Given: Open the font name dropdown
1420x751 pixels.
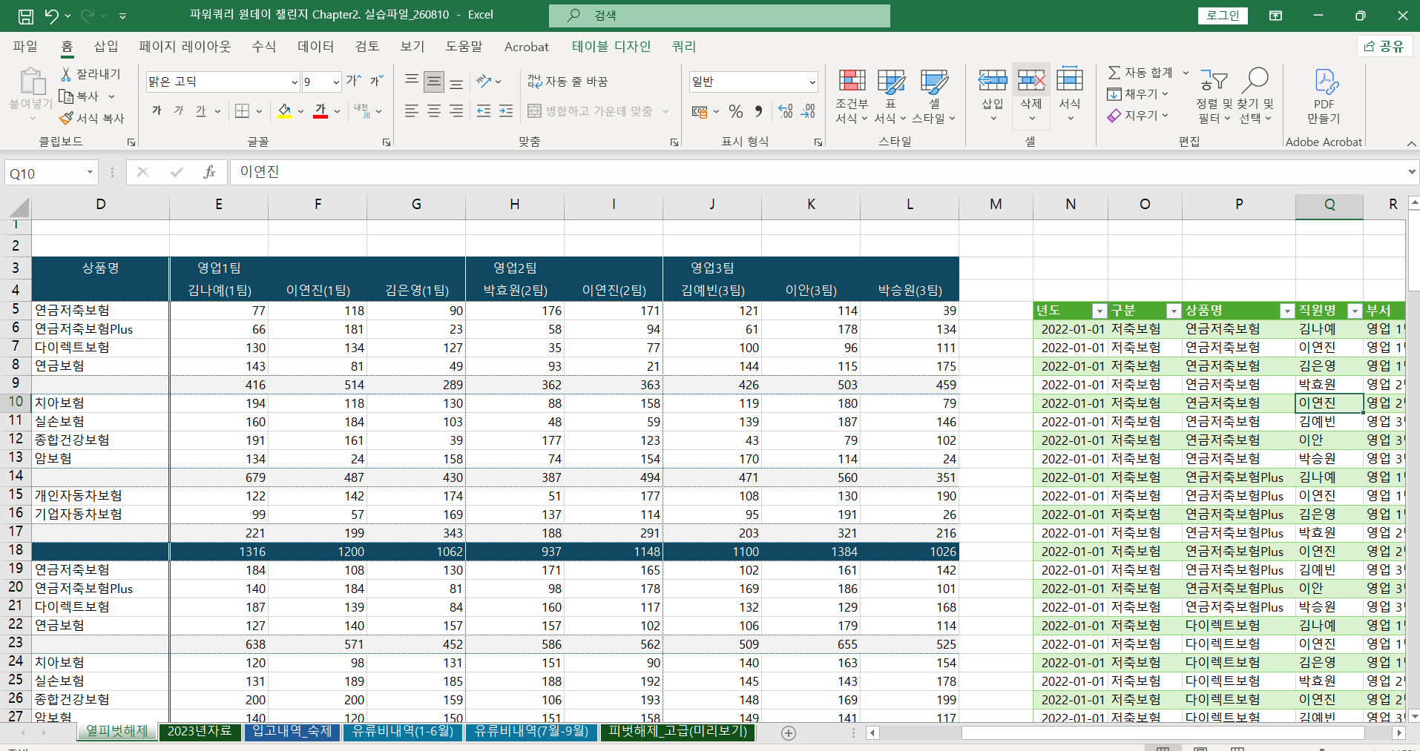Looking at the screenshot, I should coord(295,82).
